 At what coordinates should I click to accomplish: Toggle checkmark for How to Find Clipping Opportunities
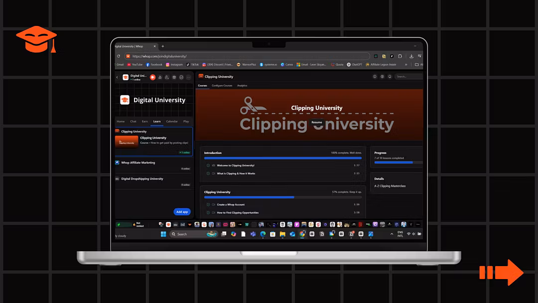click(x=208, y=213)
